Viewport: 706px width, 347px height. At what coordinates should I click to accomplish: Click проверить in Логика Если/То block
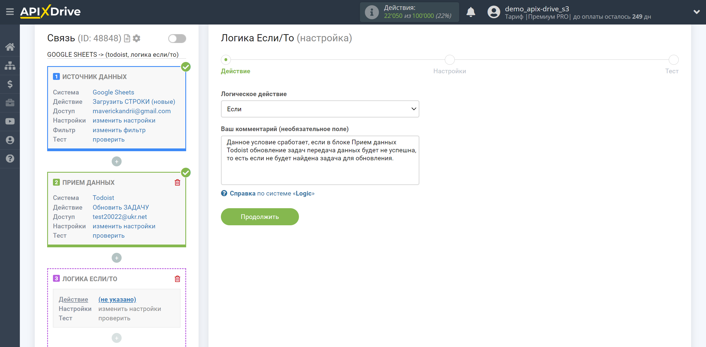pos(114,318)
